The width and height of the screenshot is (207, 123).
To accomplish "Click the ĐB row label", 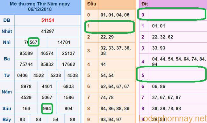I will click(x=7, y=20).
